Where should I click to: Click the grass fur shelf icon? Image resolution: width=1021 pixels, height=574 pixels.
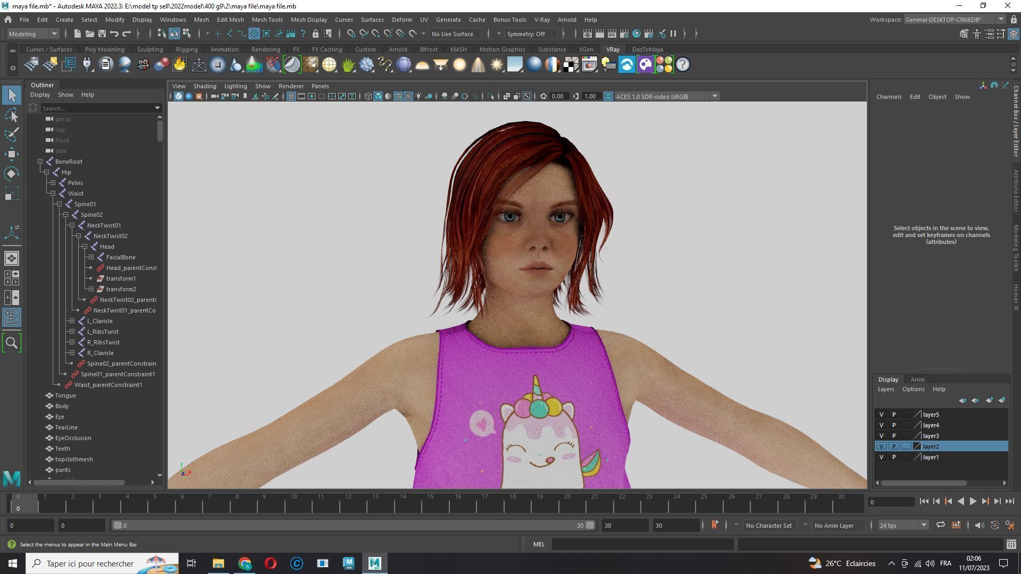pos(348,65)
